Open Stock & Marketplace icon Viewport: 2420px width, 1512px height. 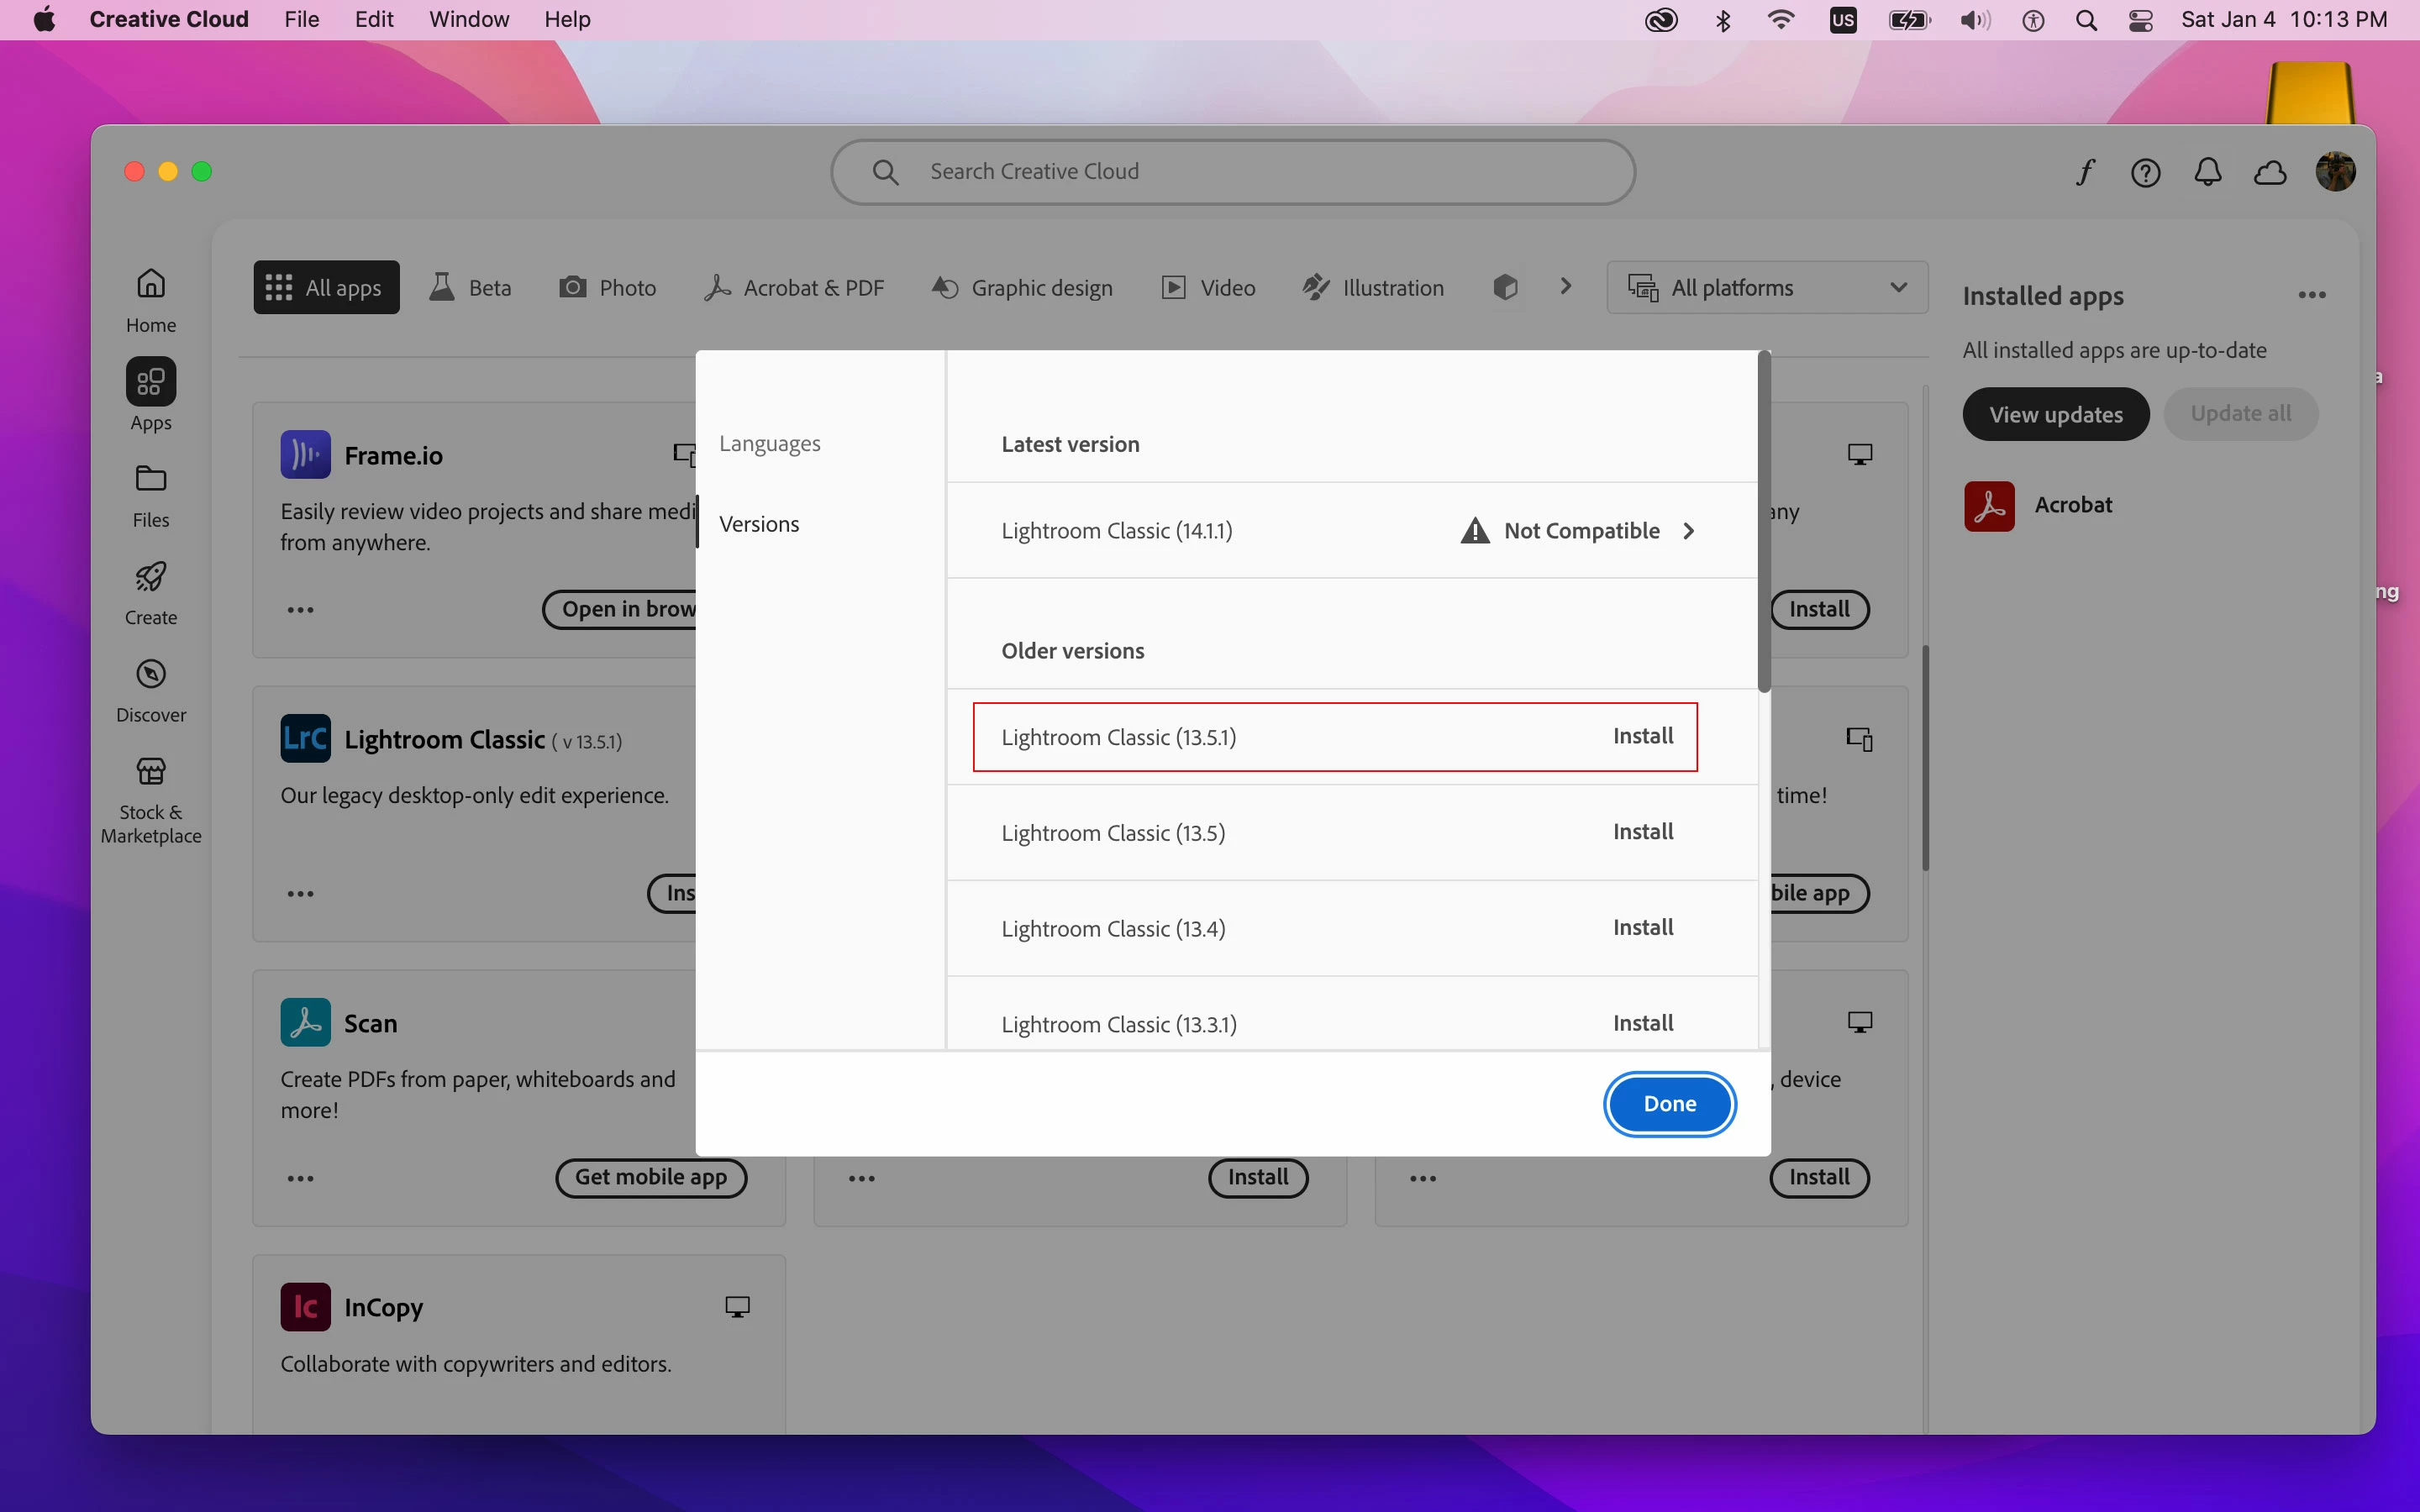151,798
